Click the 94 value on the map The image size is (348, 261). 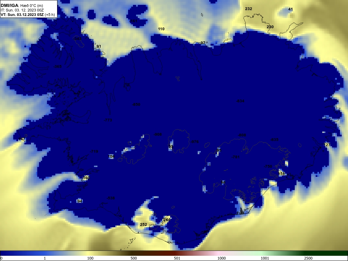(80, 201)
